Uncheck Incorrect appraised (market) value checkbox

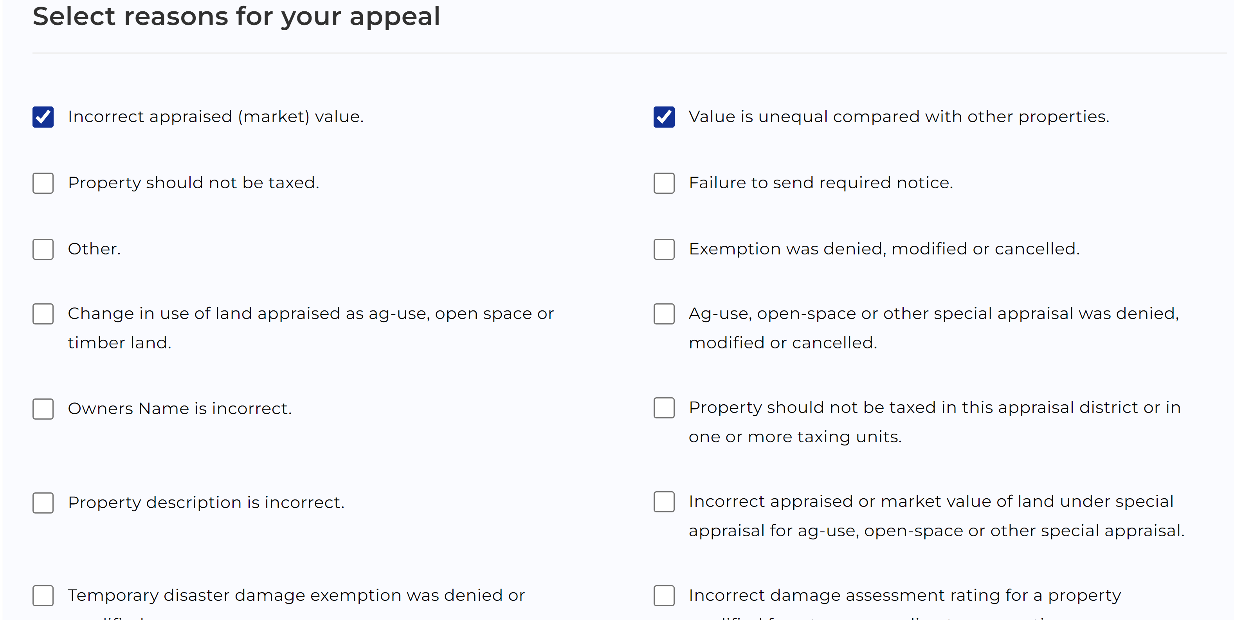(43, 117)
